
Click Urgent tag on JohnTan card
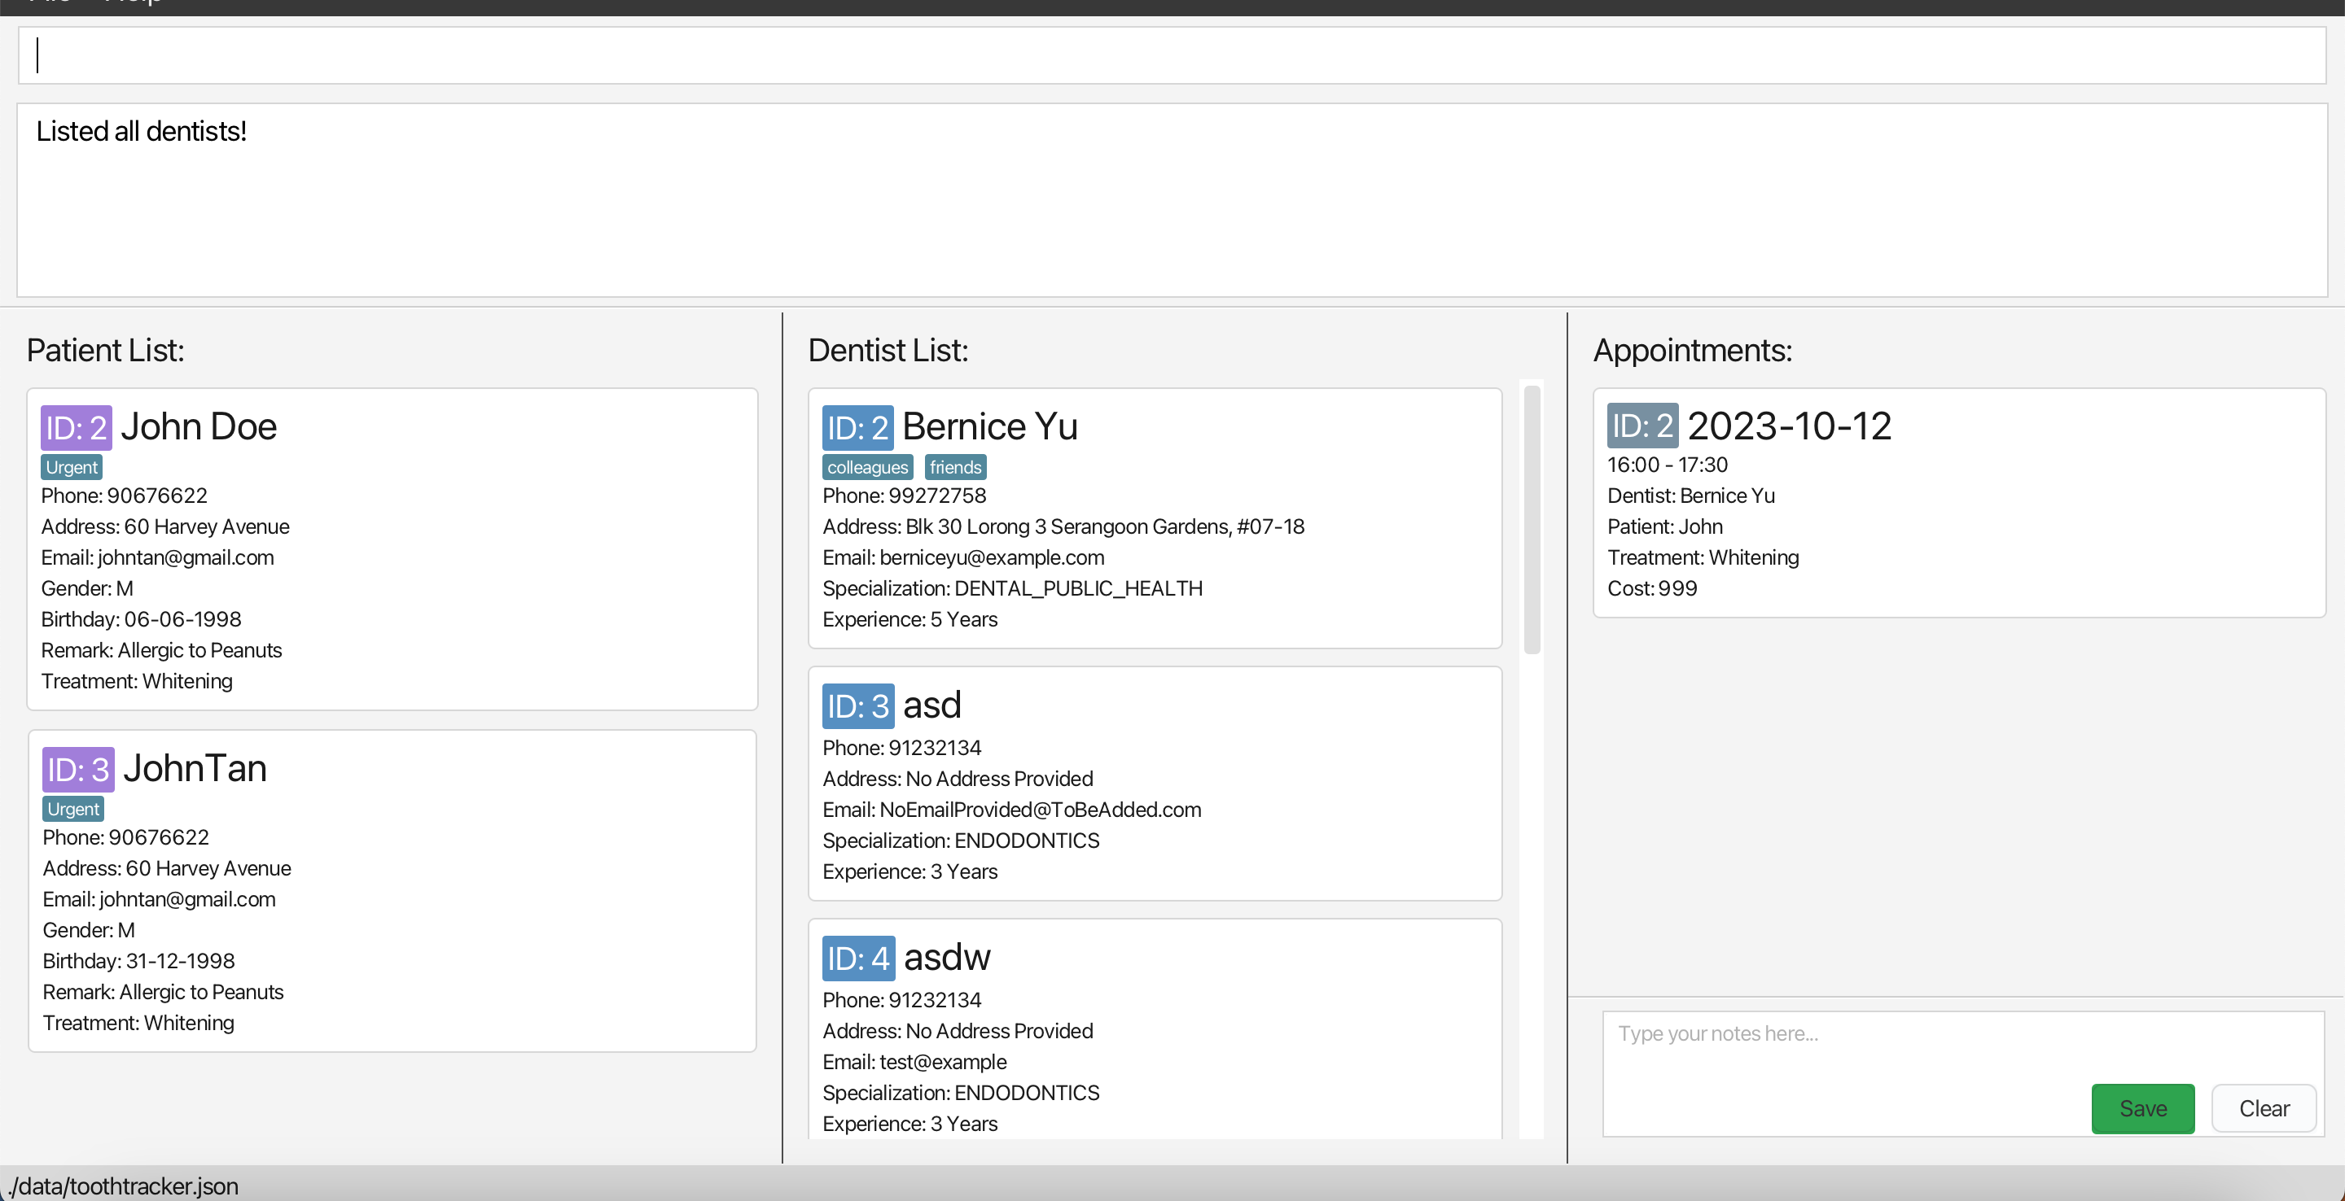coord(74,809)
